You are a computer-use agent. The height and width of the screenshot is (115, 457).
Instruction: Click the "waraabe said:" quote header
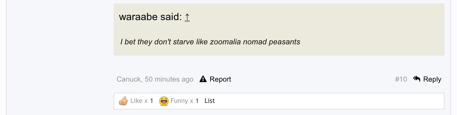150,17
